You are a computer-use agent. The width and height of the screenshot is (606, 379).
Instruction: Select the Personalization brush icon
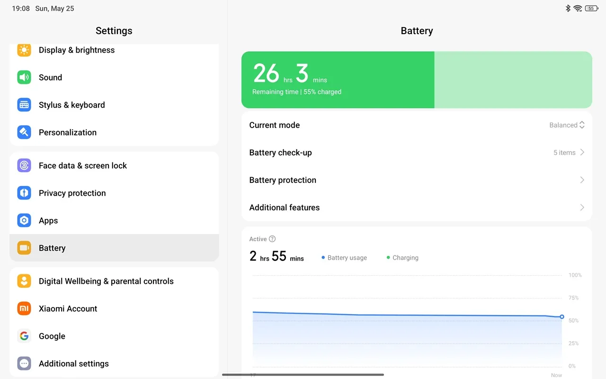coord(24,133)
